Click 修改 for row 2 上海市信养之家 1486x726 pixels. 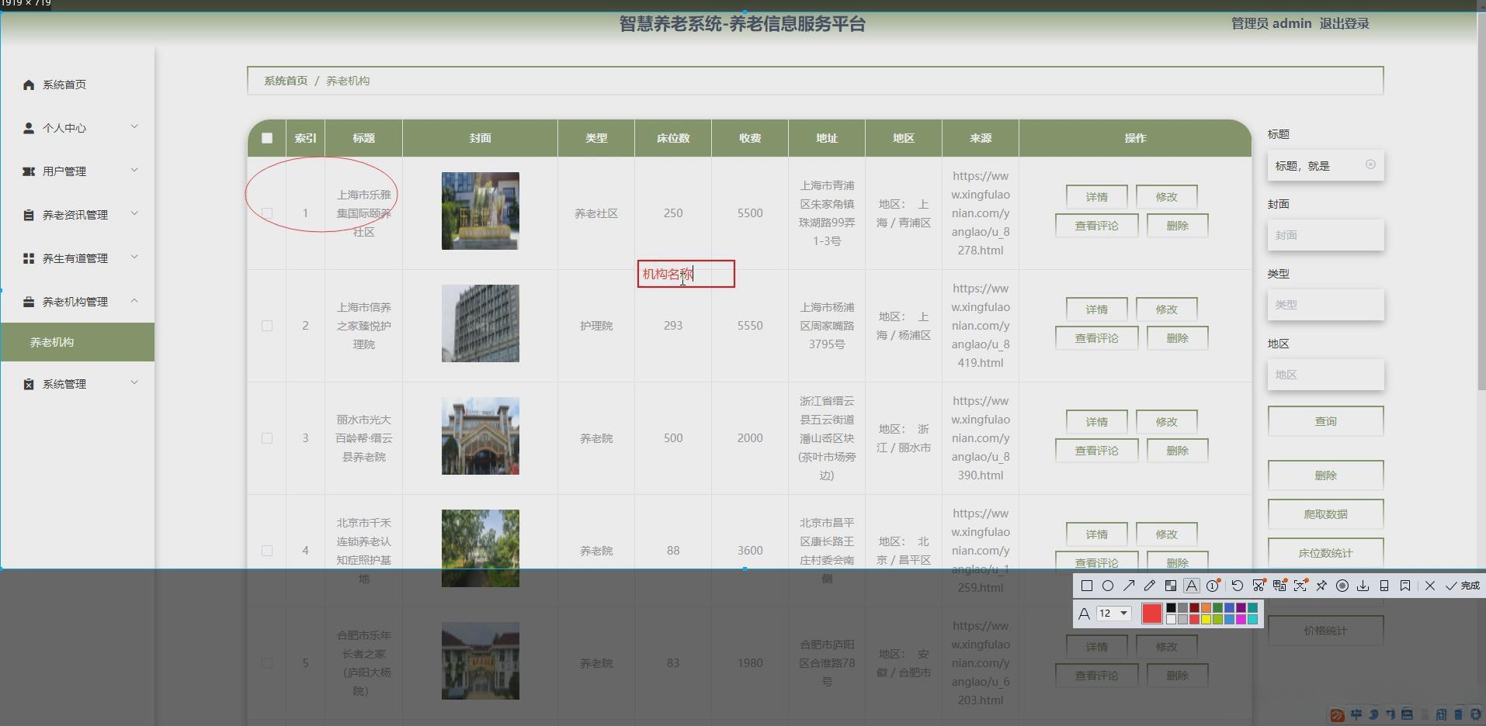1167,309
